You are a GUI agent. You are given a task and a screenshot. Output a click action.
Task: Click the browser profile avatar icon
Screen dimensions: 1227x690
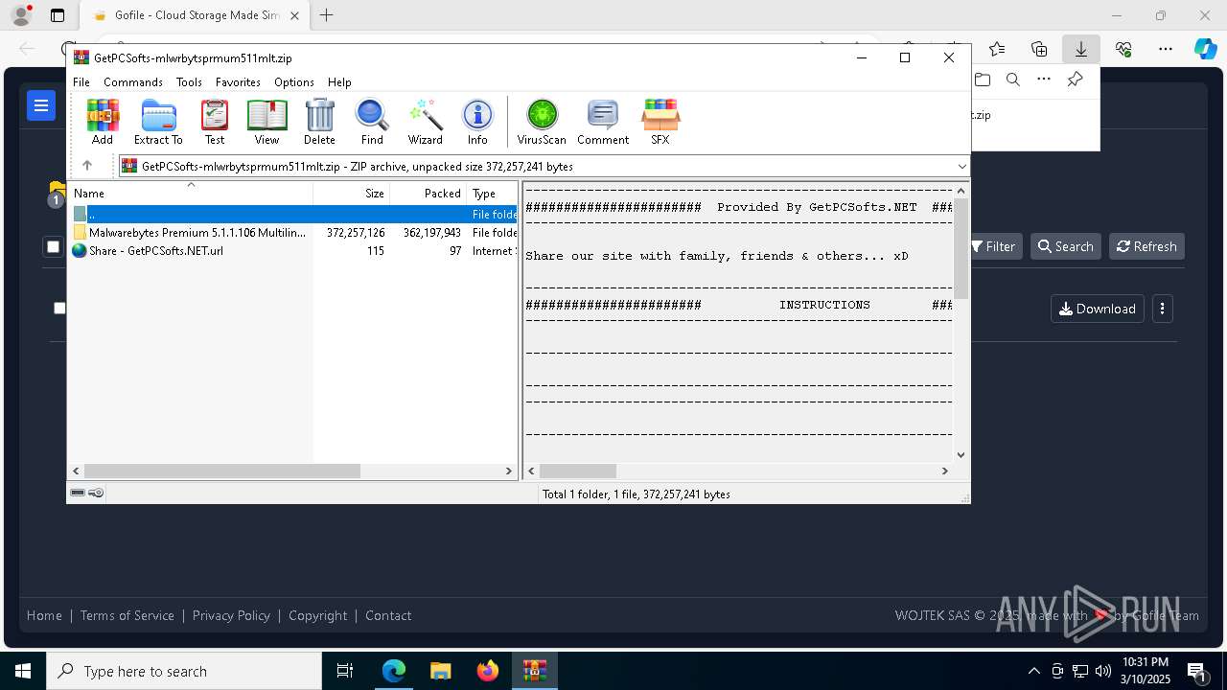click(x=21, y=15)
